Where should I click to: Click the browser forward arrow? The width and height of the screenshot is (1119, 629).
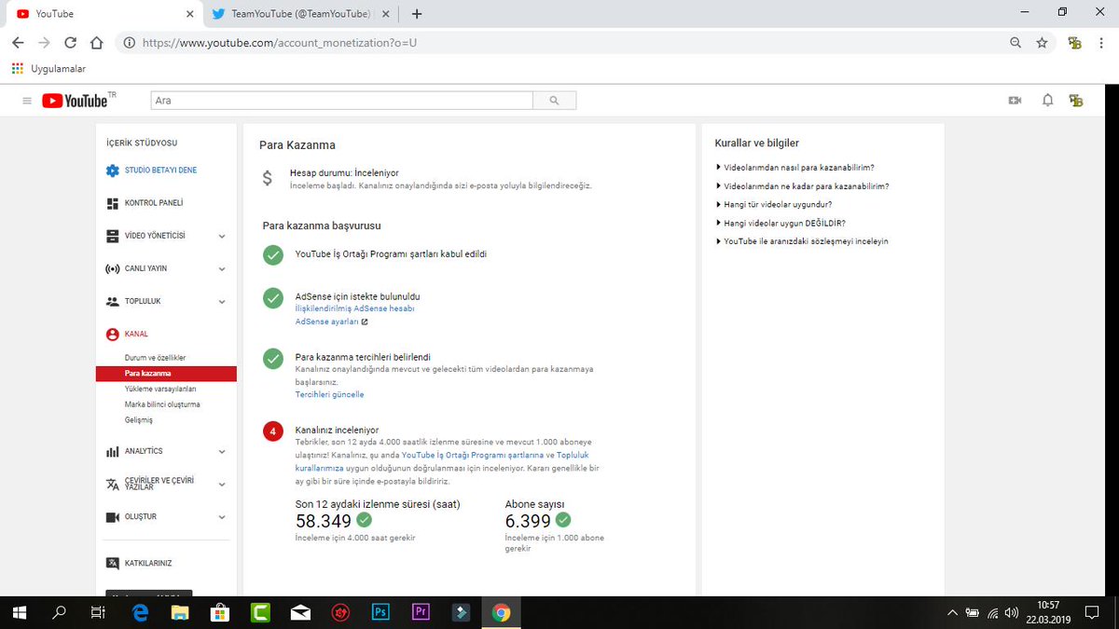[x=44, y=43]
